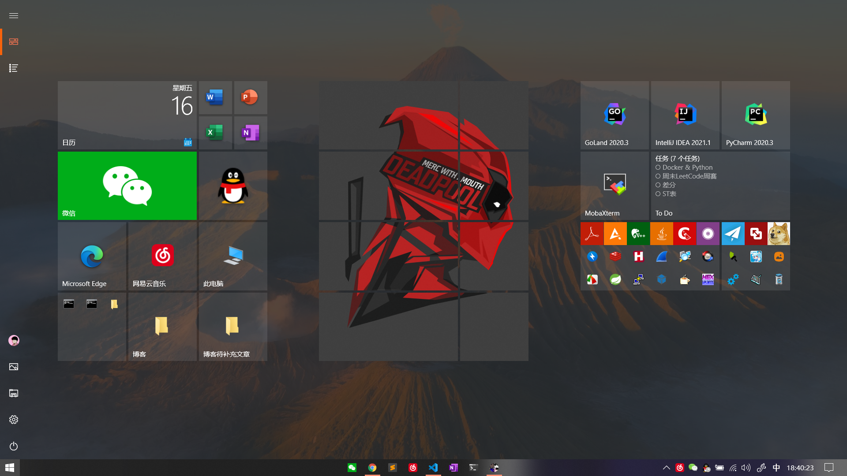847x476 pixels.
Task: Open the Power button options
Action: pyautogui.click(x=14, y=446)
